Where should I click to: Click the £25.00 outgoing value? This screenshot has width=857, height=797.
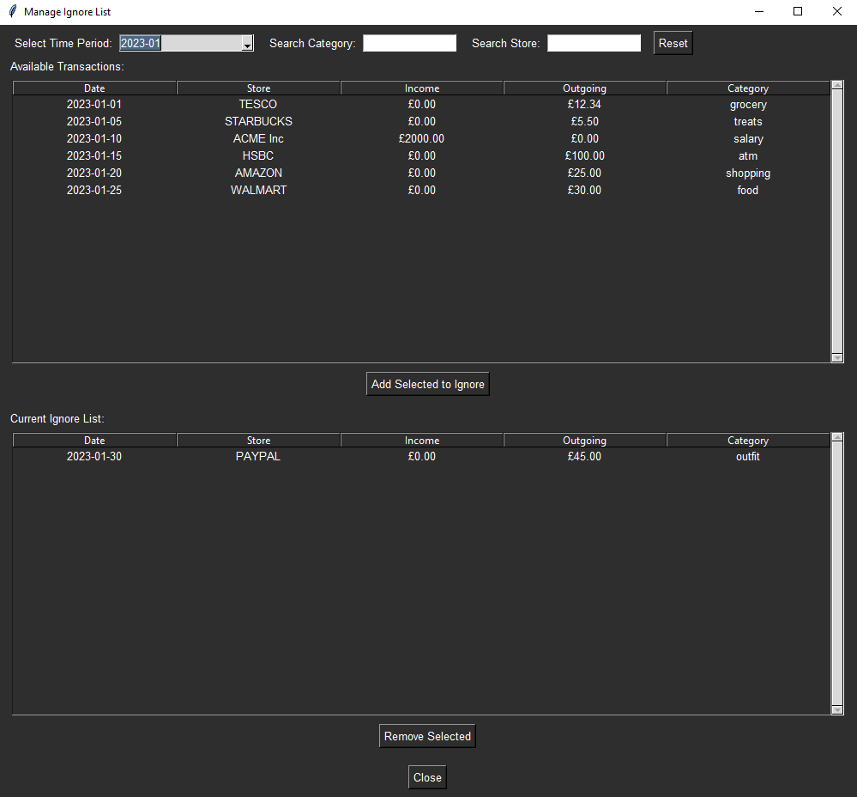584,173
